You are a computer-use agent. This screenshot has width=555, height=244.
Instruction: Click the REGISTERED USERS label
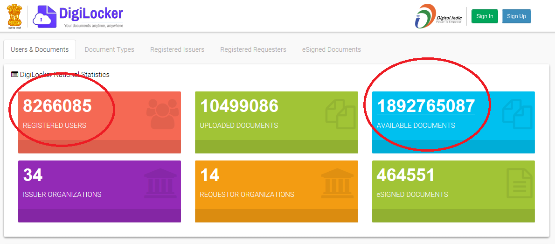[55, 125]
